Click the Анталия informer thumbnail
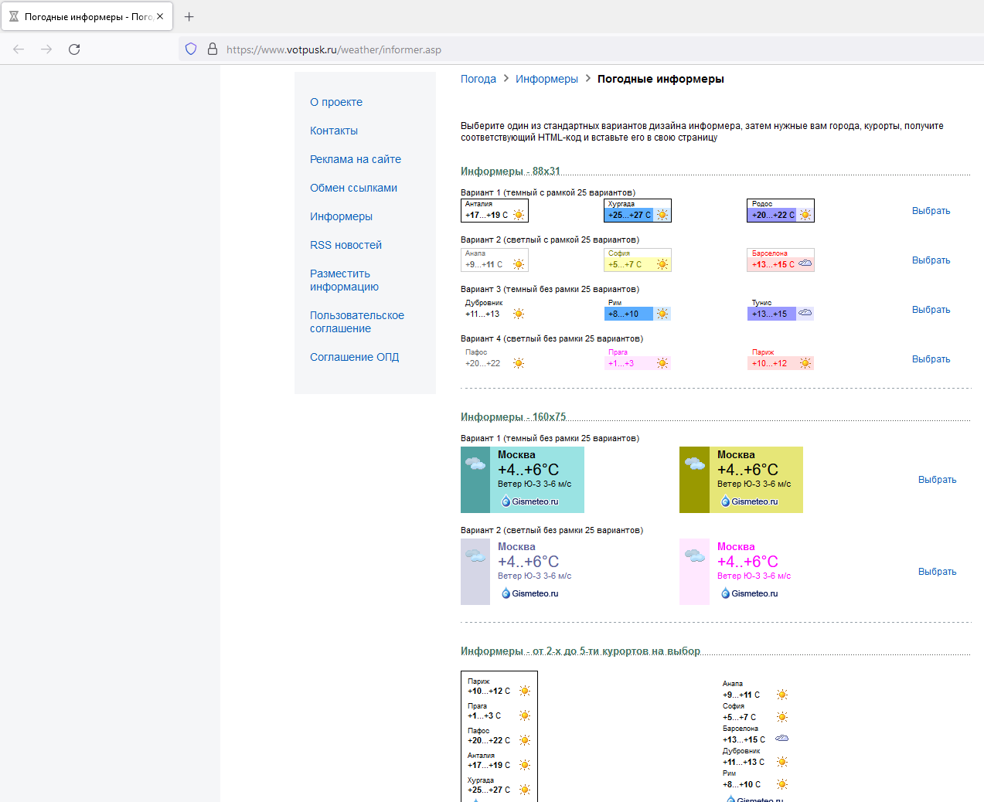The height and width of the screenshot is (802, 984). tap(495, 211)
